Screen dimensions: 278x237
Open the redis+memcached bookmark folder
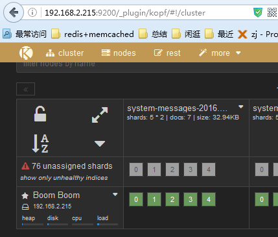(93, 34)
